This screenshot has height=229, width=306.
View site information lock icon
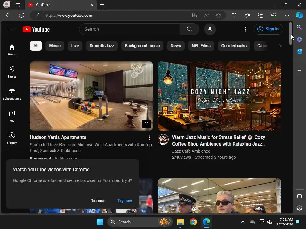(x=38, y=15)
